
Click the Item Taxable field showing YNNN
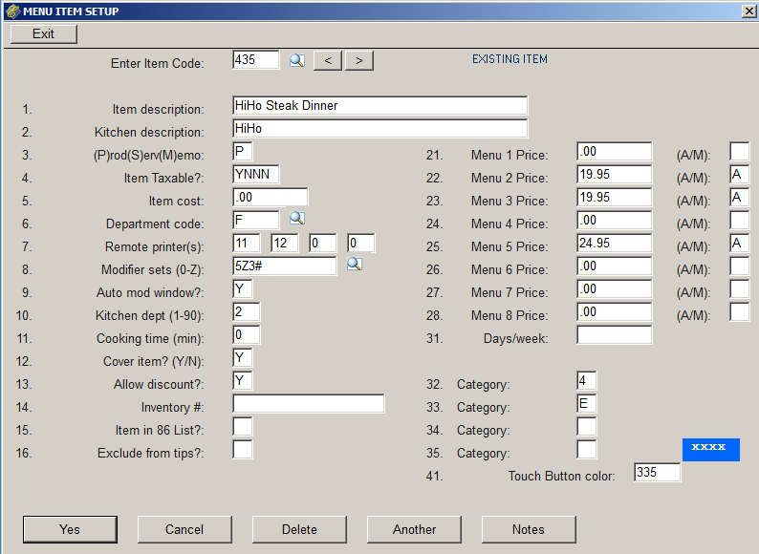(x=255, y=174)
